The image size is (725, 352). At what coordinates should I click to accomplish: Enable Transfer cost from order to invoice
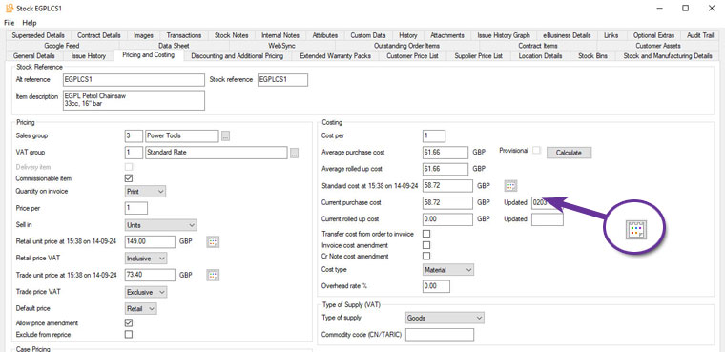(x=426, y=234)
